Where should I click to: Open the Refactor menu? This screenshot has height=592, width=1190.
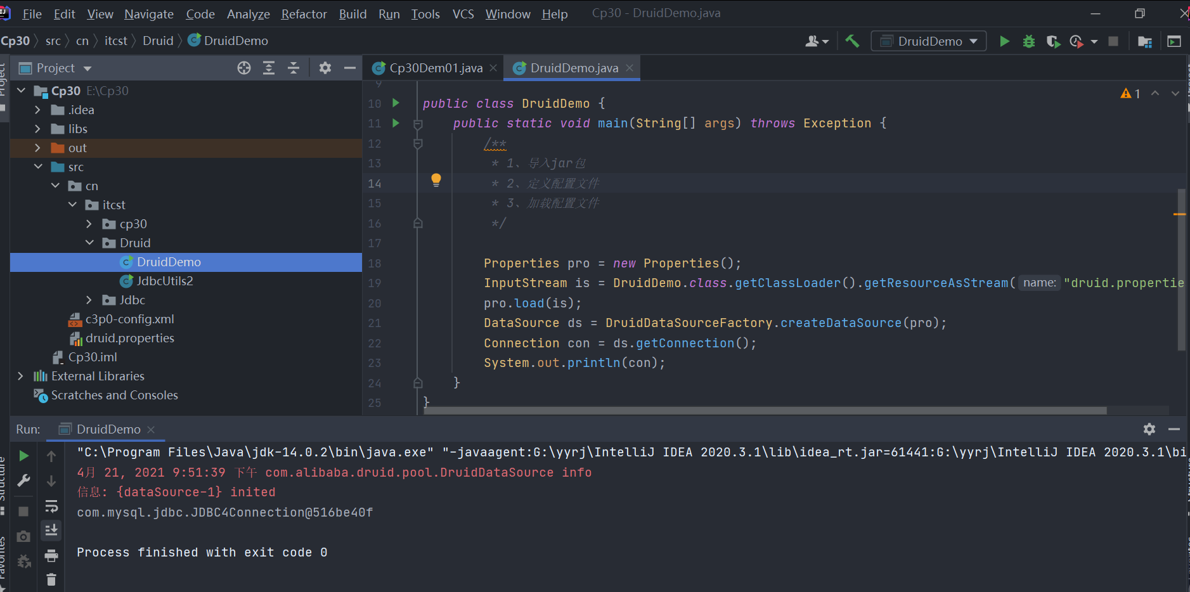click(x=304, y=14)
